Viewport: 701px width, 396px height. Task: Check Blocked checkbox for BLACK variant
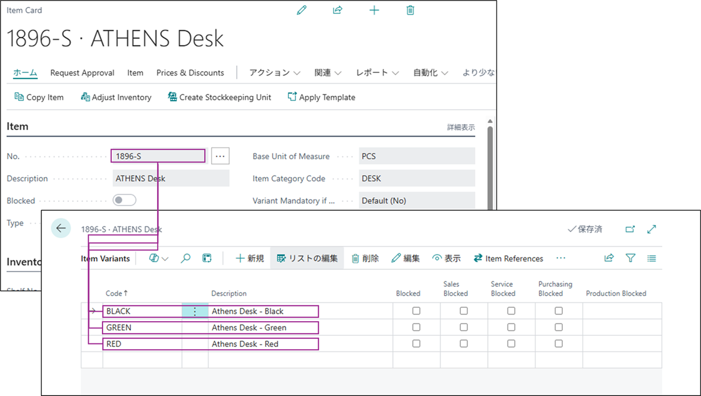pyautogui.click(x=416, y=311)
